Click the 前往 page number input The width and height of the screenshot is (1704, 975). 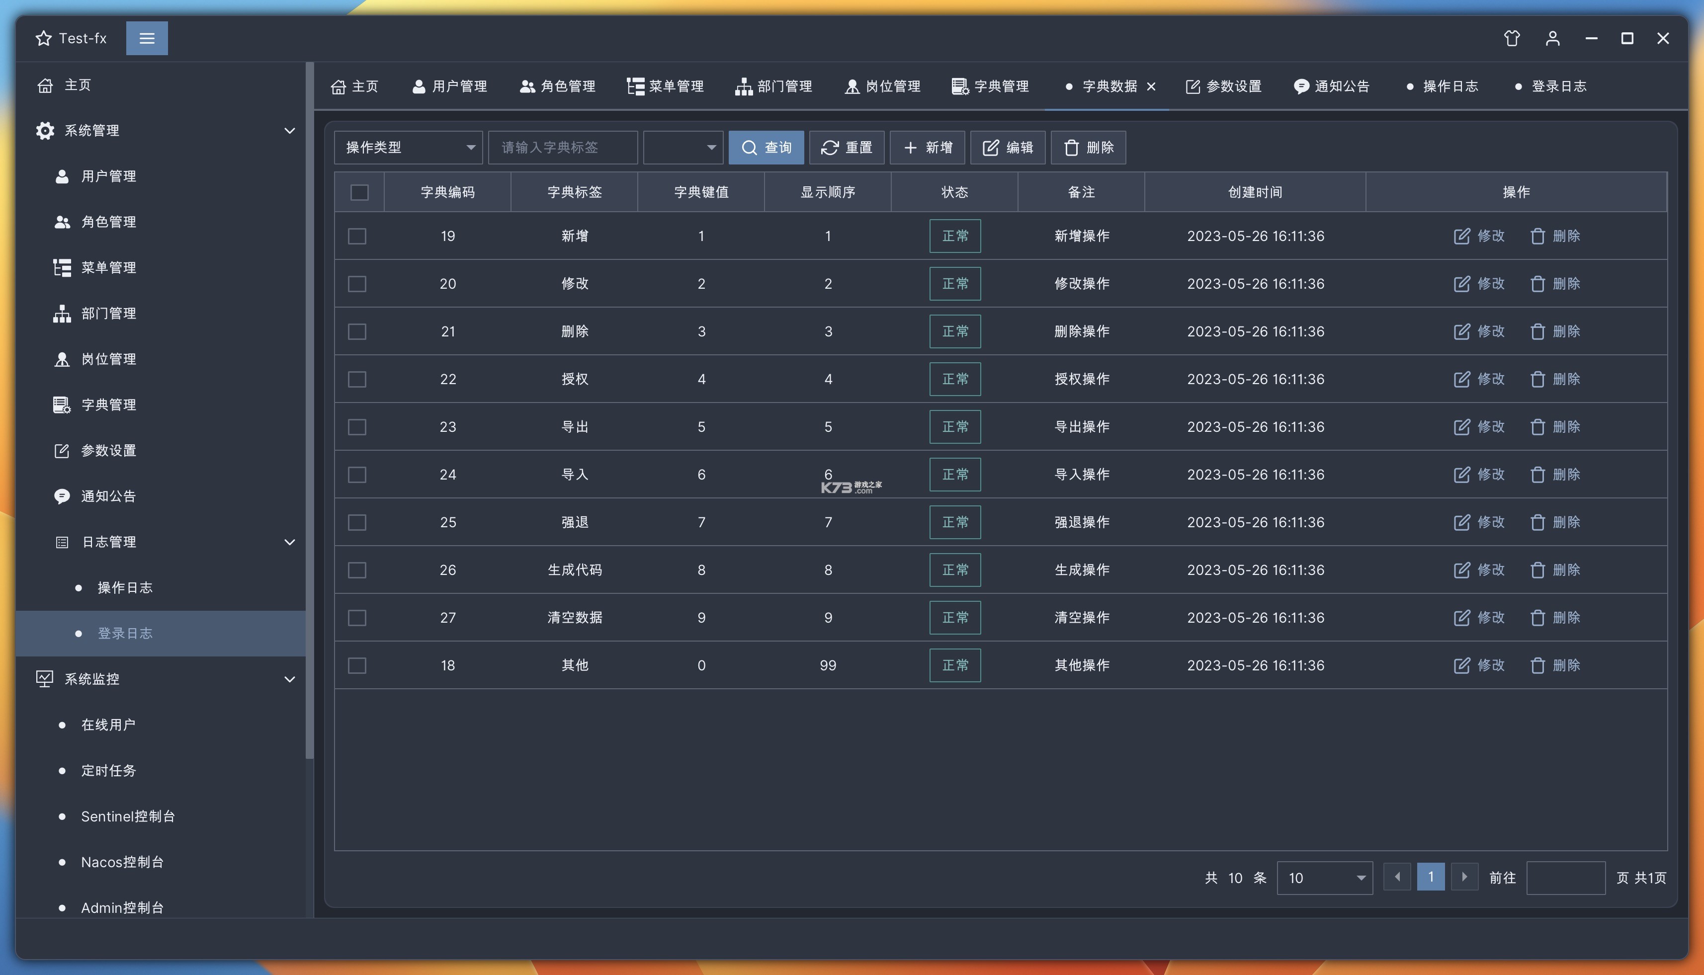click(x=1565, y=877)
